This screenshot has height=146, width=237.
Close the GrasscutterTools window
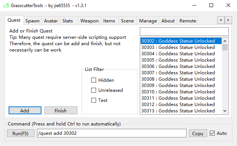pos(228,6)
